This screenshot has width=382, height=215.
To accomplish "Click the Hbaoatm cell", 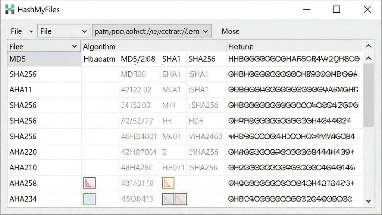I will coord(99,59).
